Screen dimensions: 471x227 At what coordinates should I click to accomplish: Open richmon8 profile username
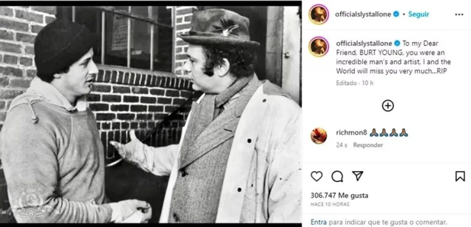pos(351,133)
